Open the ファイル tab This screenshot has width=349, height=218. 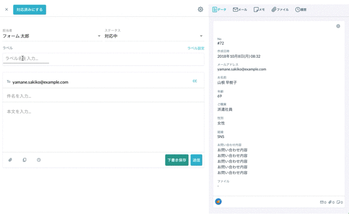click(x=280, y=10)
